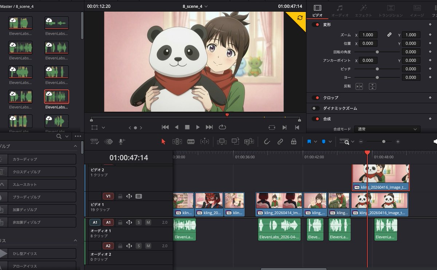Jump to last frame of timeline

pos(209,127)
